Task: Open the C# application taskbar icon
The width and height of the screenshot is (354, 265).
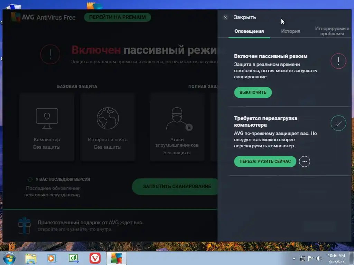Action: click(x=73, y=258)
